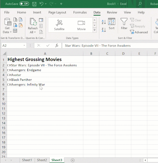This screenshot has height=163, width=158.
Task: Confirm formula entry checkmark button
Action: (48, 46)
